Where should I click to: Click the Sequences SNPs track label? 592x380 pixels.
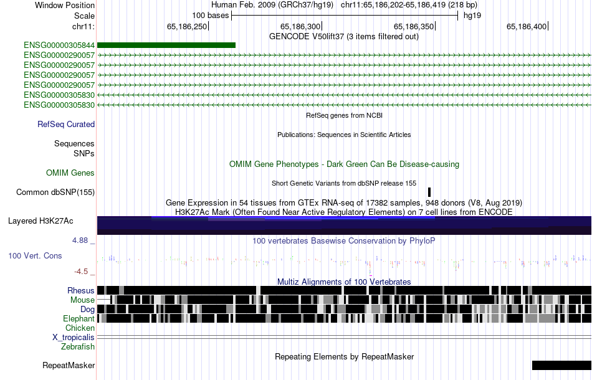[74, 149]
